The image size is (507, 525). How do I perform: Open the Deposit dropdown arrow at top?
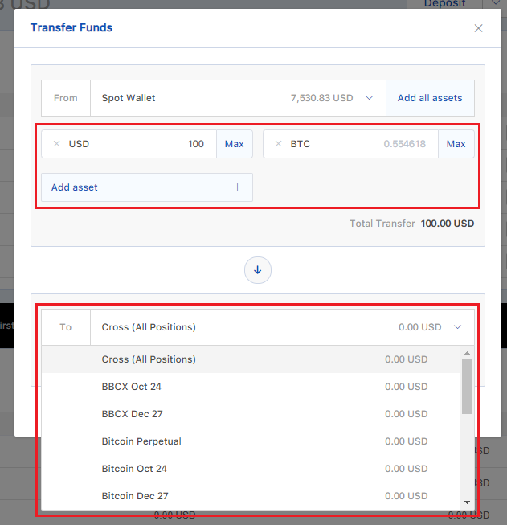point(497,4)
